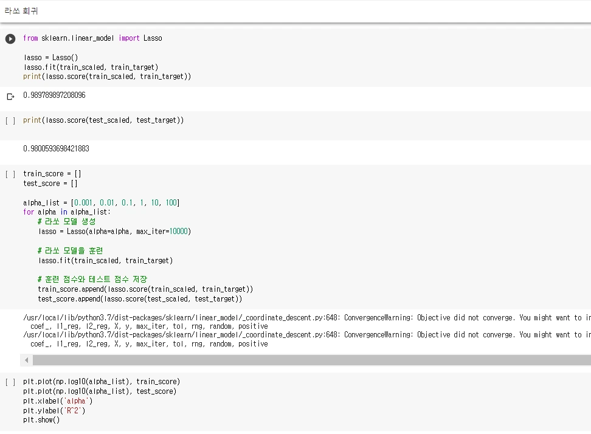Place cursor in the alpha_list definition line

[x=101, y=202]
